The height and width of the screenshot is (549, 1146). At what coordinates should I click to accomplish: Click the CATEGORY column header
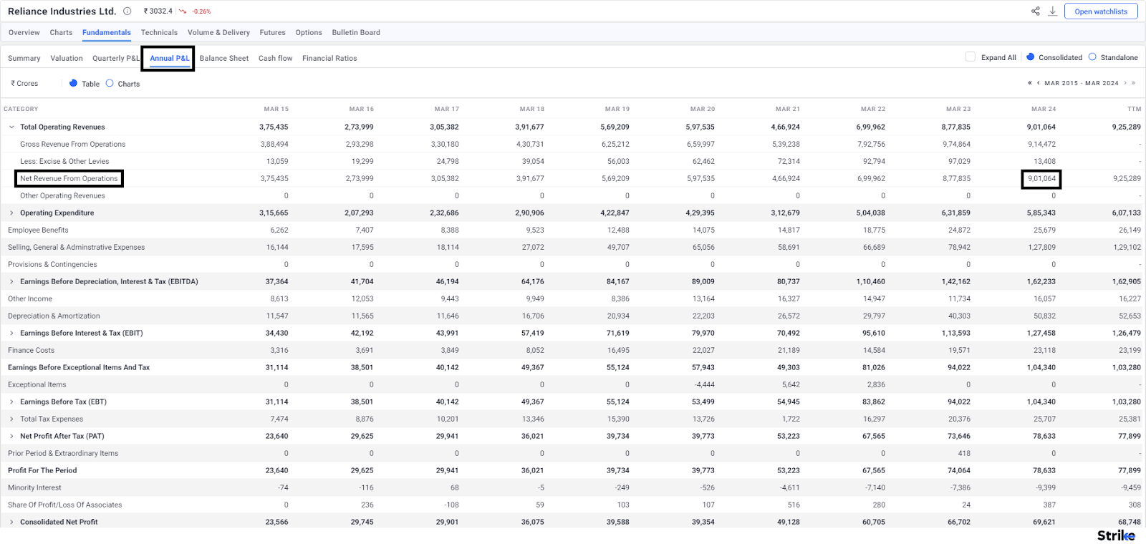[x=21, y=109]
